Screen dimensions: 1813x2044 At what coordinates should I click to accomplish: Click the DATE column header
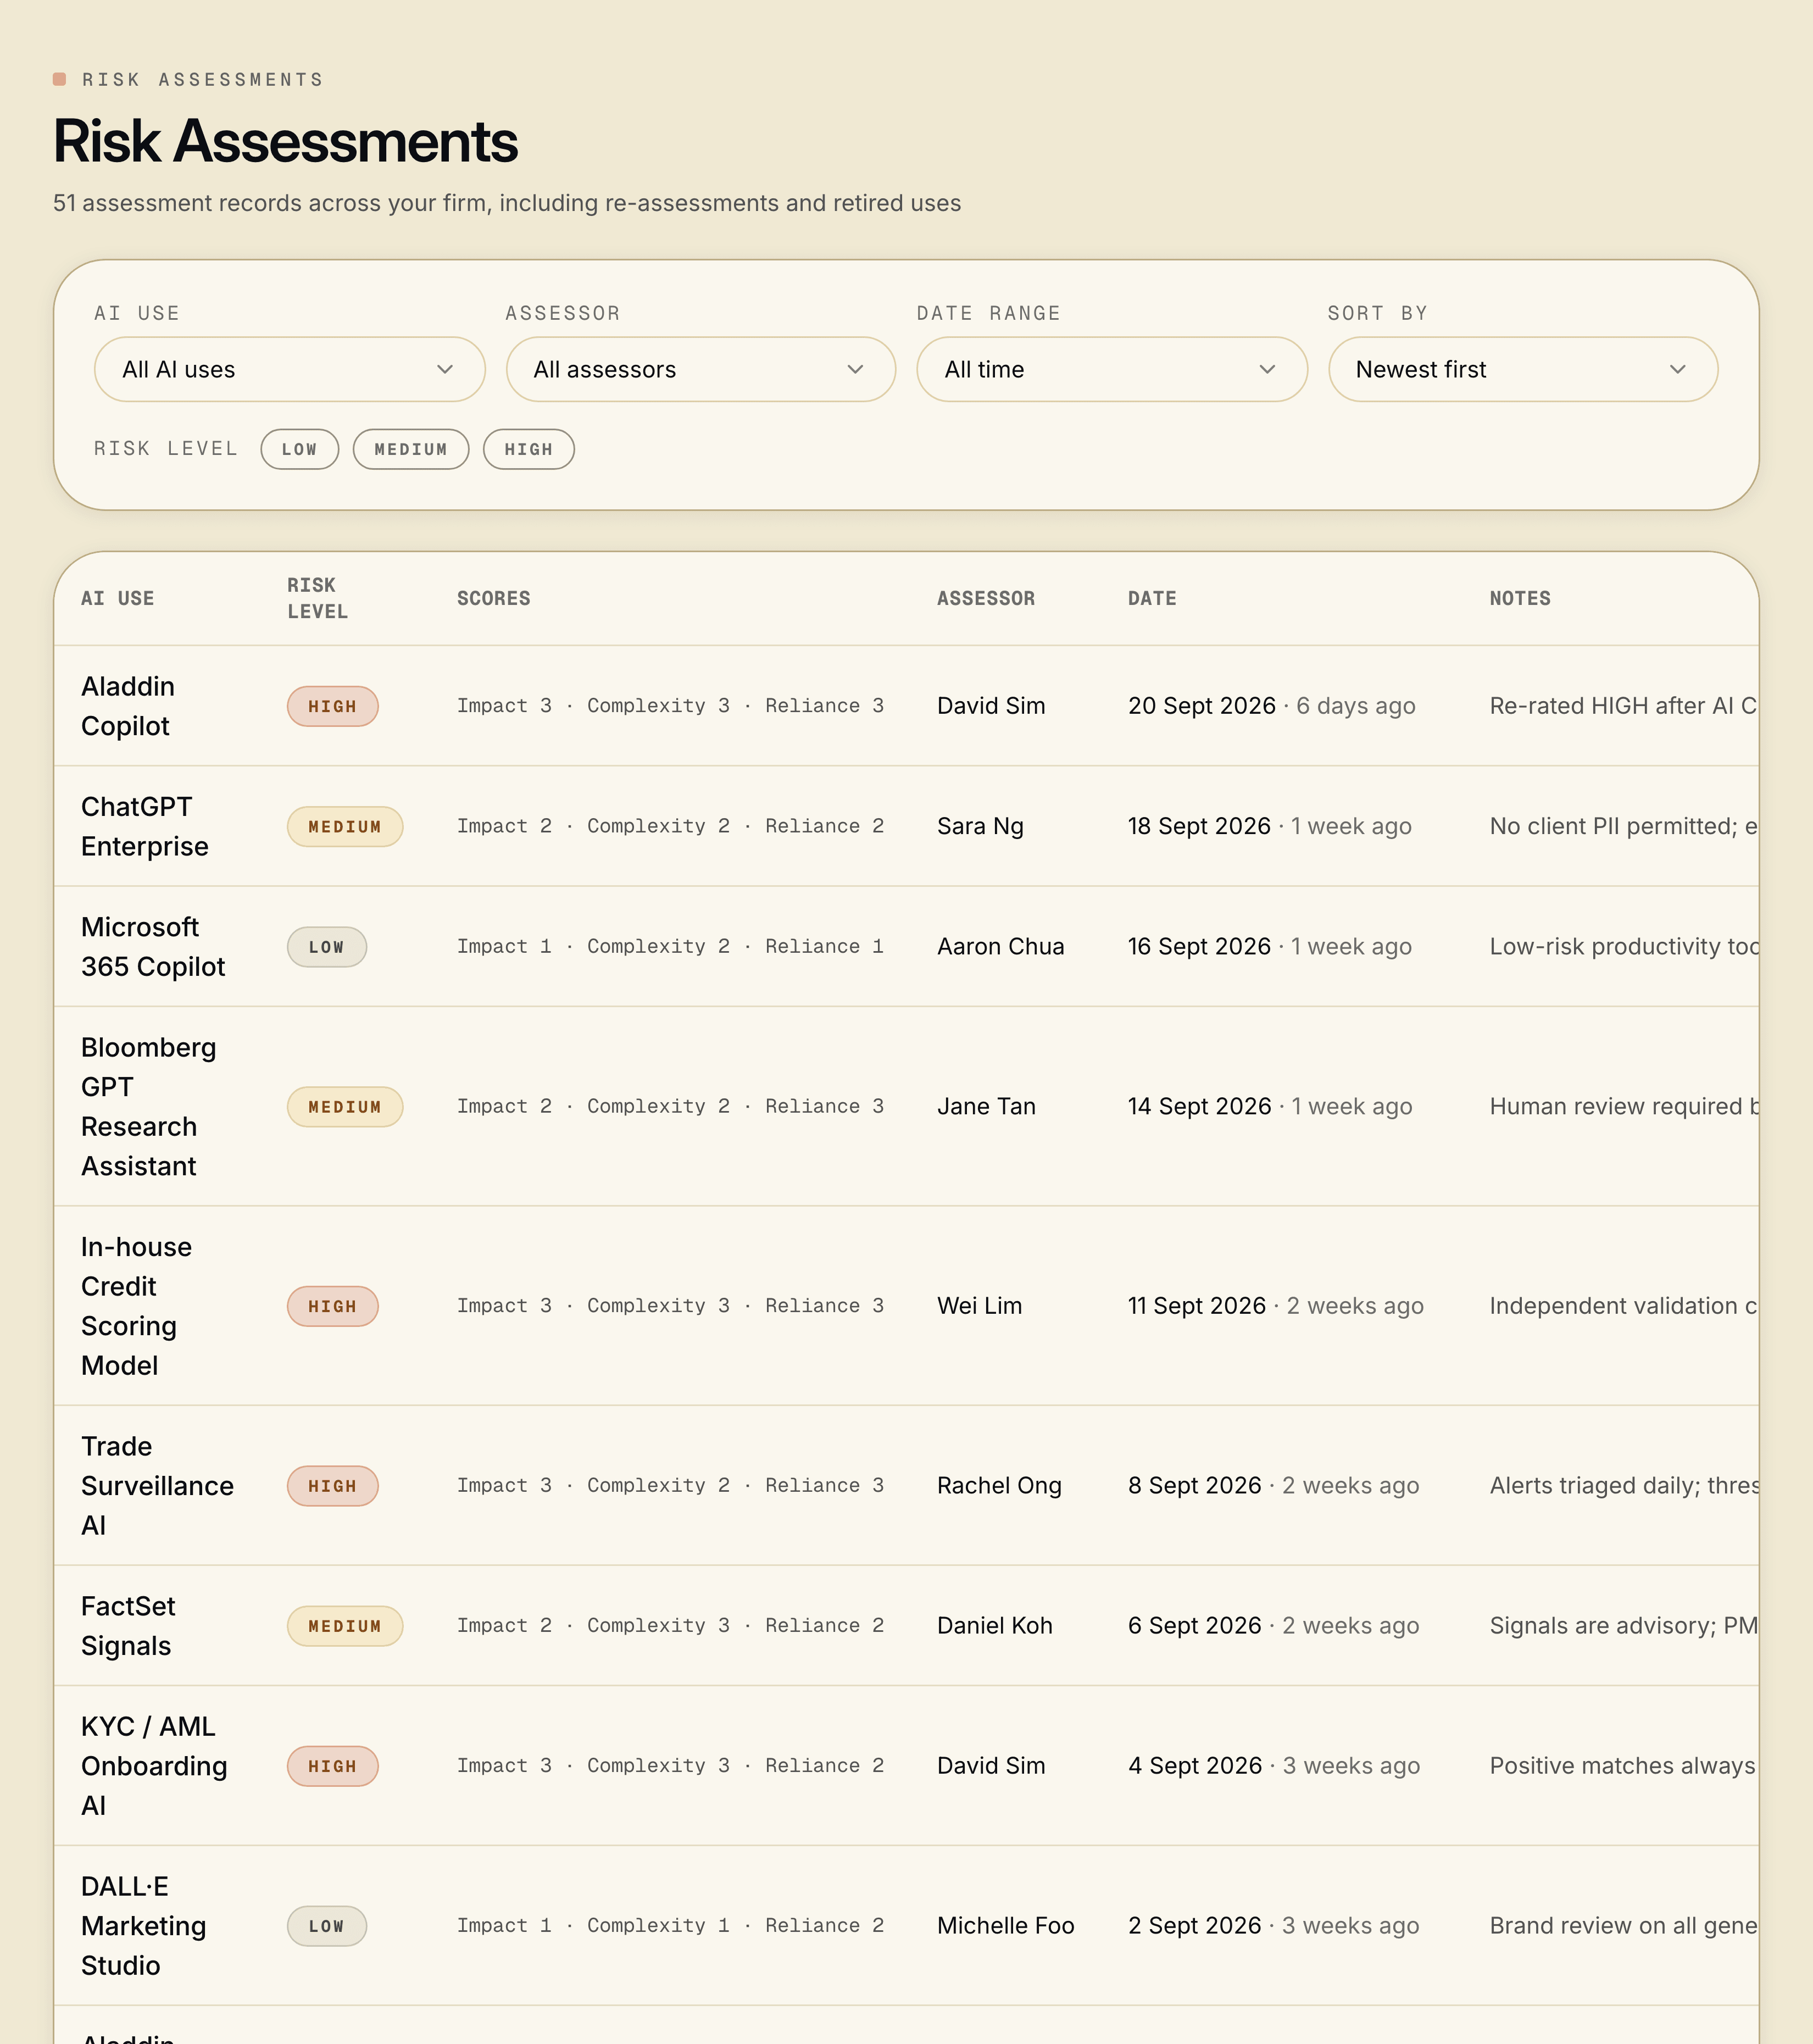coord(1152,598)
